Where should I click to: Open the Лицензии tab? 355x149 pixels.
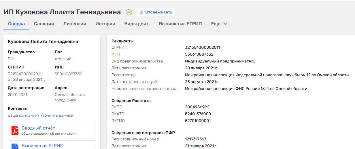[x=75, y=24]
